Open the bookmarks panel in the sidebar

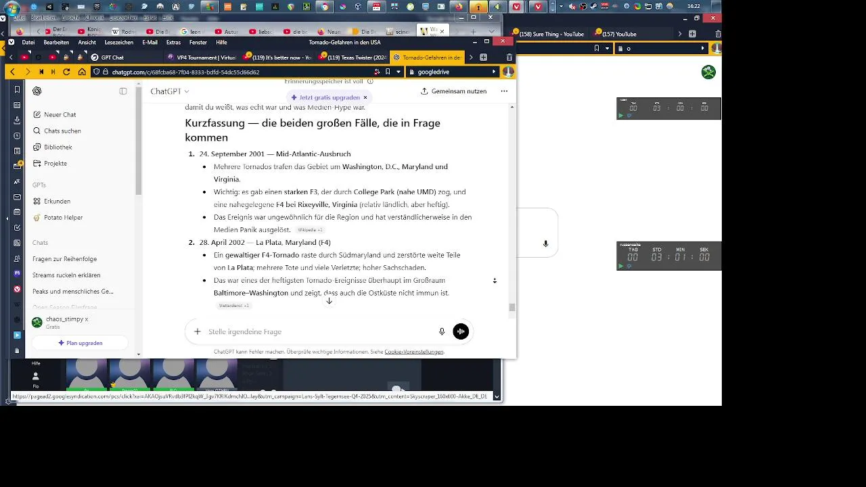(x=17, y=90)
